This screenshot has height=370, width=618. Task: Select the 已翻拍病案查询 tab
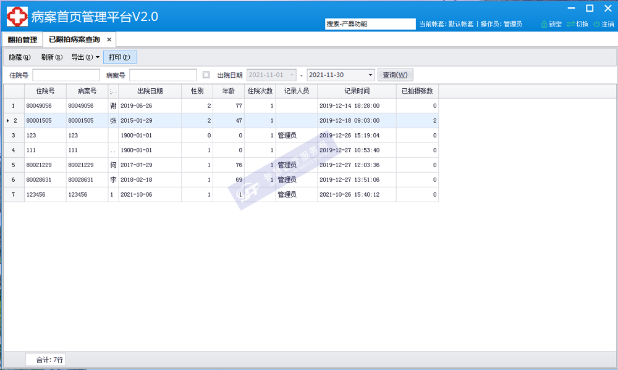point(74,39)
